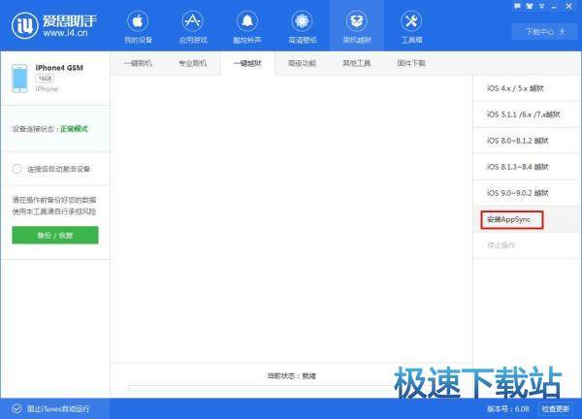Switch to 一键刷机 tab
The height and width of the screenshot is (419, 582).
pyautogui.click(x=138, y=63)
